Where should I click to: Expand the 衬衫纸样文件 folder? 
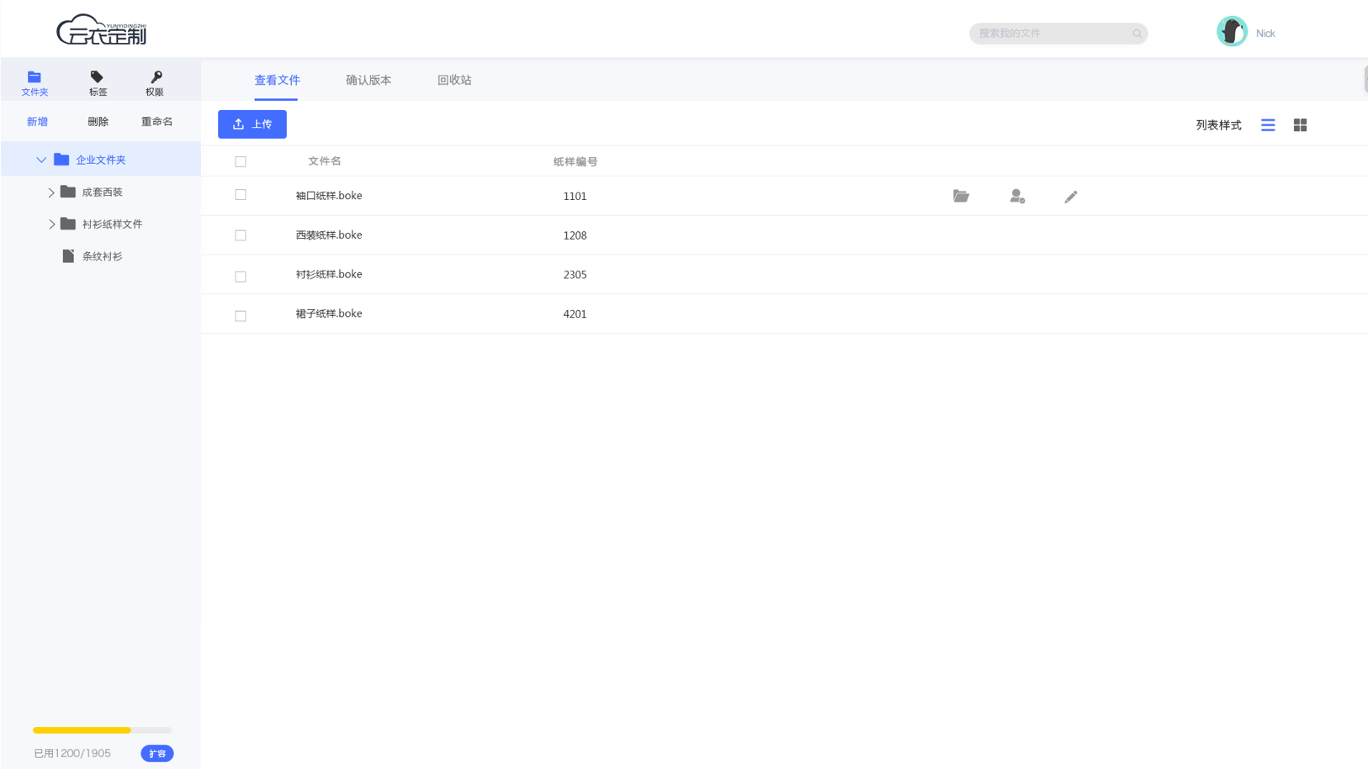click(x=51, y=224)
